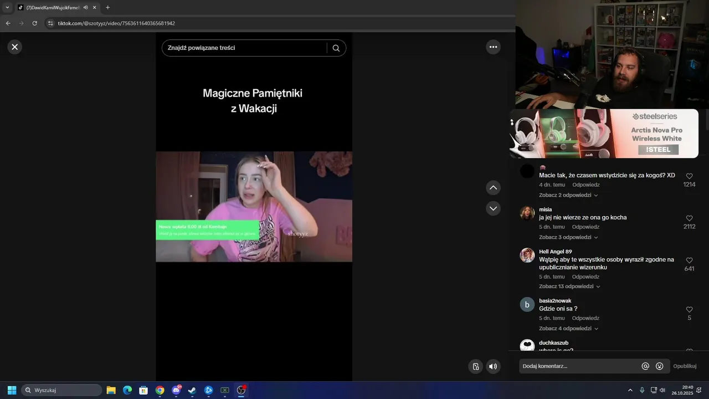Like Hell Angel 89's comment
Viewport: 709px width, 399px height.
[689, 260]
